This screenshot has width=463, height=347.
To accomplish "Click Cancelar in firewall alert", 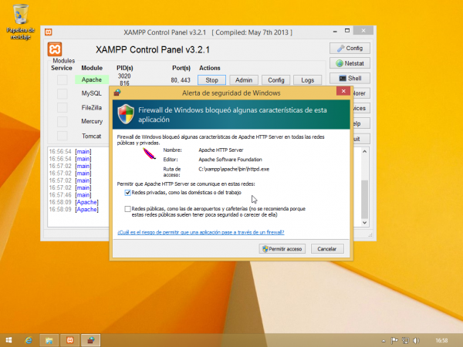I will click(x=327, y=249).
